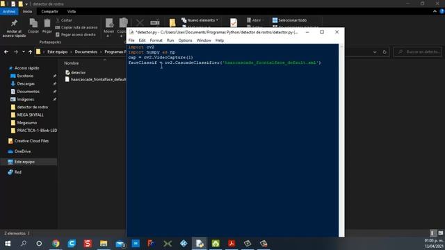Click the Eliminar X icon in the ribbon

140,23
